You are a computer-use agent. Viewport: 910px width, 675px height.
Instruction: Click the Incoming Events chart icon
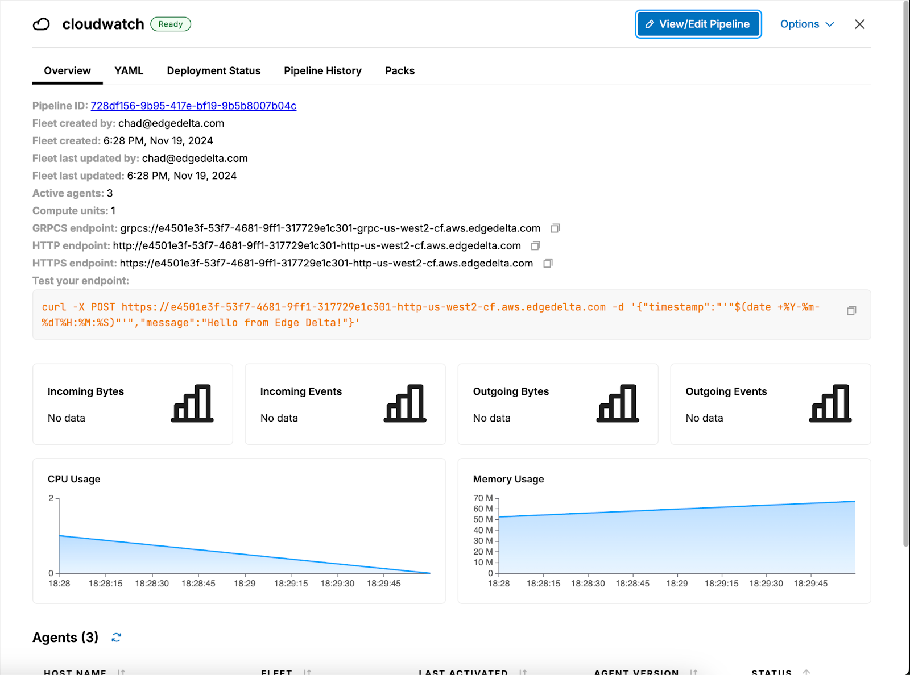(405, 403)
